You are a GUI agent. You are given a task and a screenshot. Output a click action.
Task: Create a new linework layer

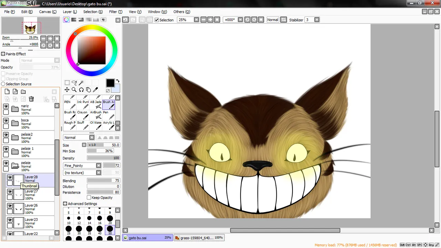(15, 92)
